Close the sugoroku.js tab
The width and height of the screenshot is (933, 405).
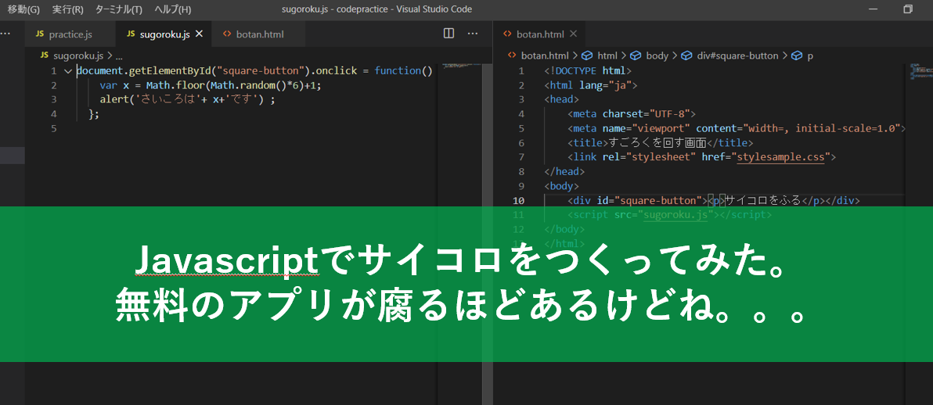[199, 34]
